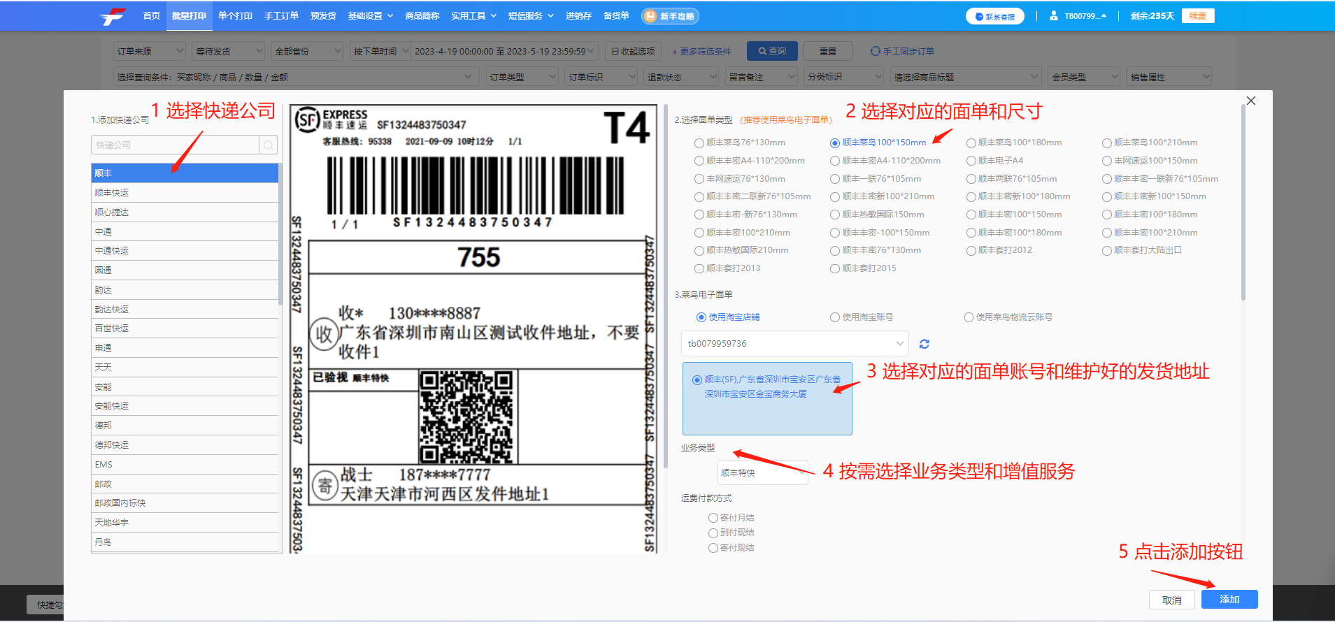Click the 收起选项 collapse options button

click(633, 51)
